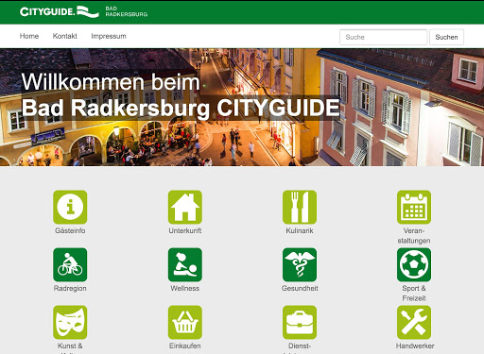Select the Dienstleistung briefcase icon

[300, 322]
